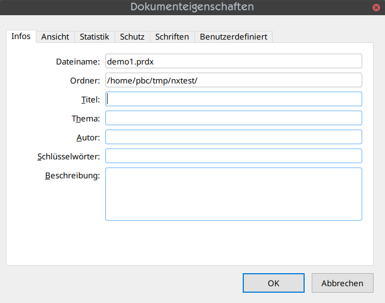Click the Ordner label

pyautogui.click(x=85, y=81)
